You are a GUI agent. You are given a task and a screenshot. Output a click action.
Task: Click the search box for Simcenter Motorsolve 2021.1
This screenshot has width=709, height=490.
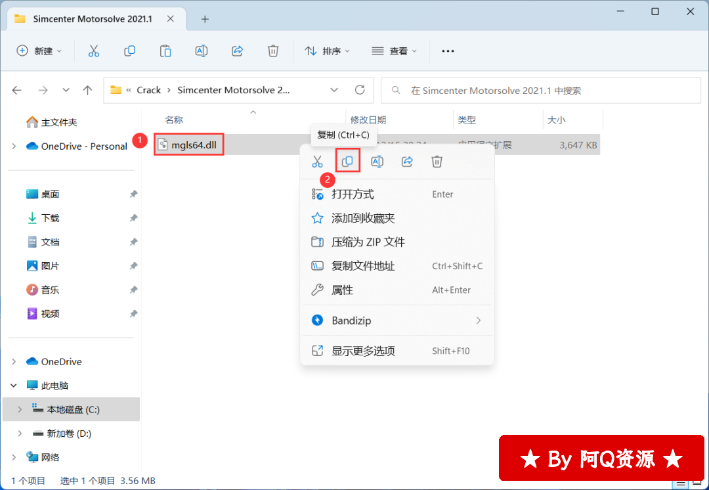[541, 90]
